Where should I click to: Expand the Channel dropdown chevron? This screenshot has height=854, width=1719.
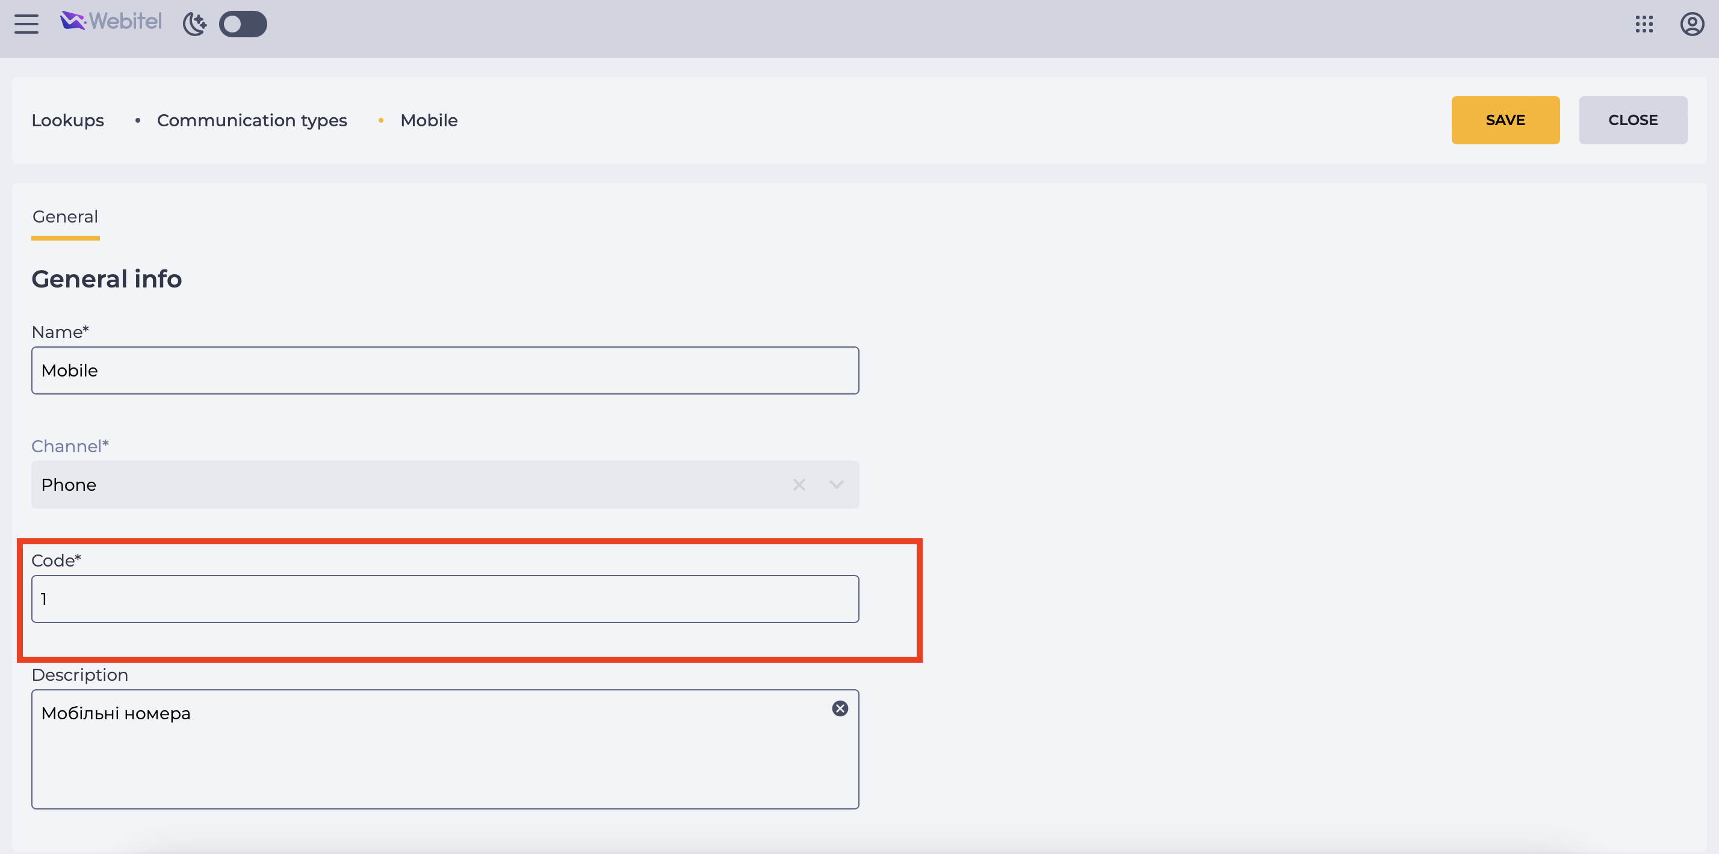click(x=836, y=485)
